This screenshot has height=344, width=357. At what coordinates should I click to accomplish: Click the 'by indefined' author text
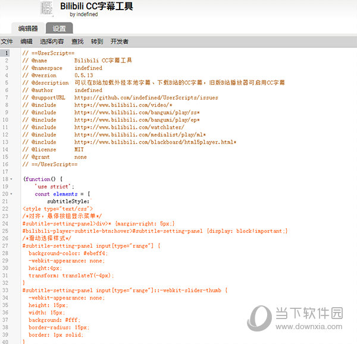(x=84, y=14)
